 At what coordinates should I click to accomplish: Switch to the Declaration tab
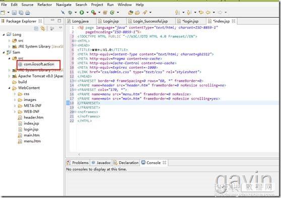(126, 163)
